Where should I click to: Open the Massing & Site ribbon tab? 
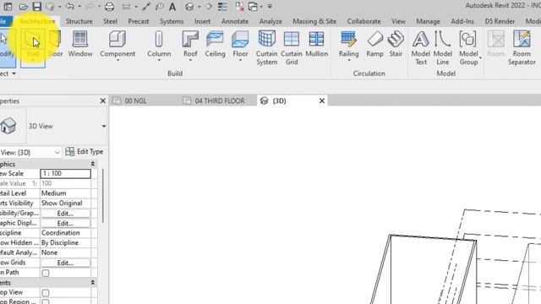pyautogui.click(x=314, y=21)
